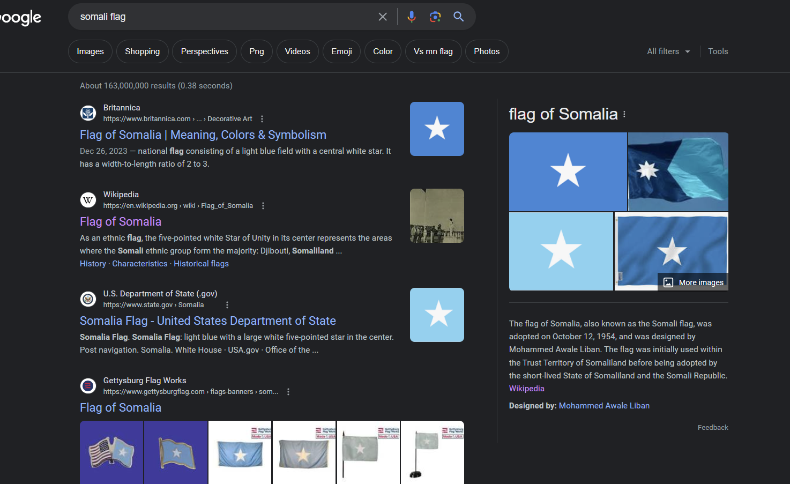
Task: Open the first knowledge panel flag image
Action: coord(568,172)
